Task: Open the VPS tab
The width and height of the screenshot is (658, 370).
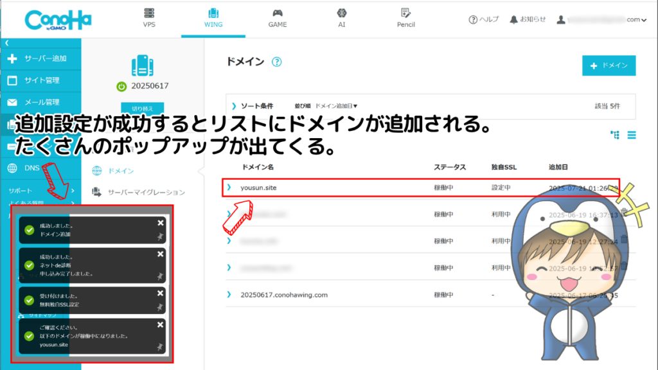Action: click(x=149, y=19)
